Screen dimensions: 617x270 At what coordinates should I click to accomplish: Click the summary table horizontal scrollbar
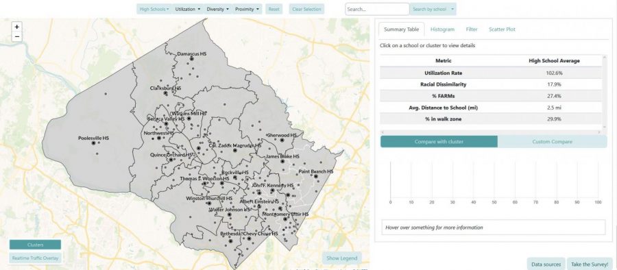491,132
